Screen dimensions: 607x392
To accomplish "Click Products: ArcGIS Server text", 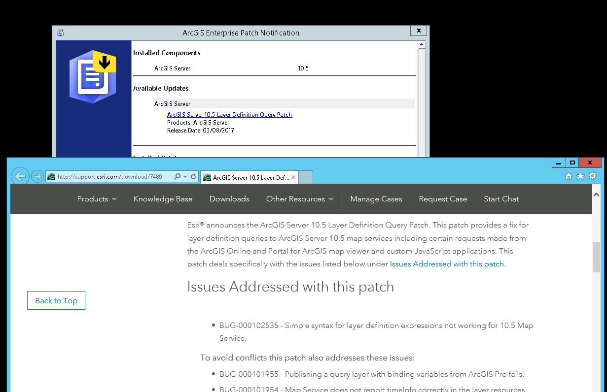I will click(x=198, y=123).
